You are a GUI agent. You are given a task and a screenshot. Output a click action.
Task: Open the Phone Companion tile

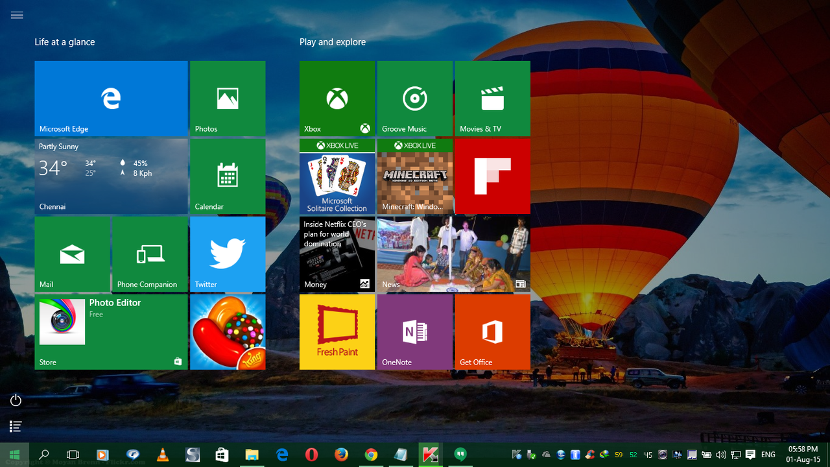(150, 254)
